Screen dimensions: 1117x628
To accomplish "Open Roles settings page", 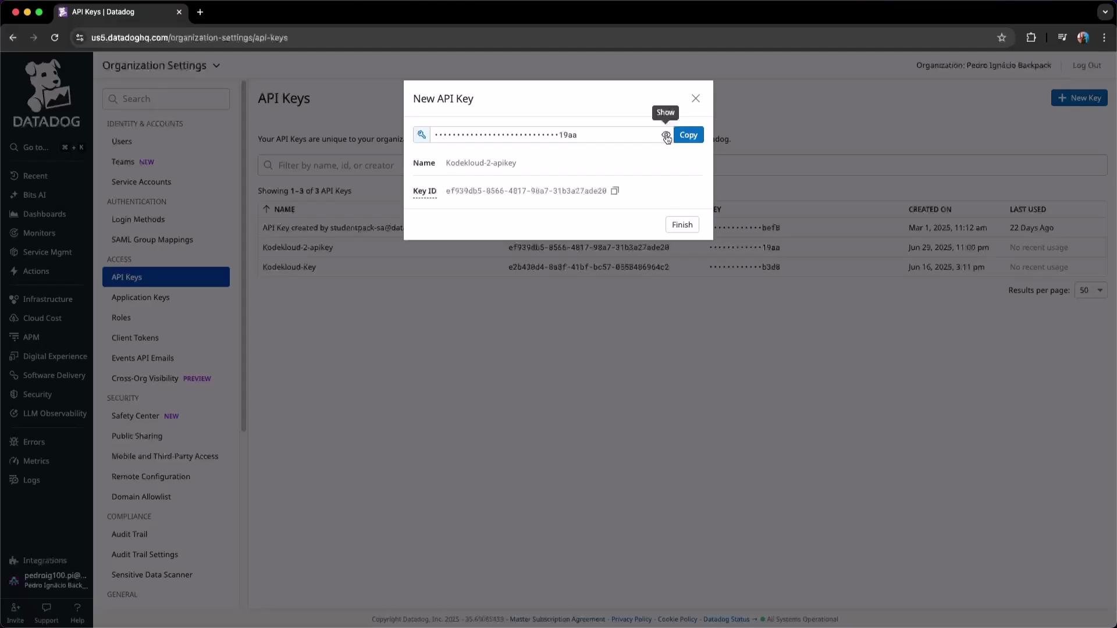I will click(121, 317).
